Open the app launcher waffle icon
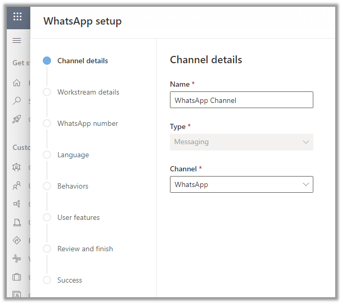Viewport: 342px width, 304px height. coord(17,17)
